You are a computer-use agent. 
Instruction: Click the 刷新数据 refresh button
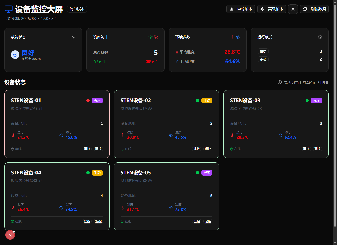click(x=314, y=9)
